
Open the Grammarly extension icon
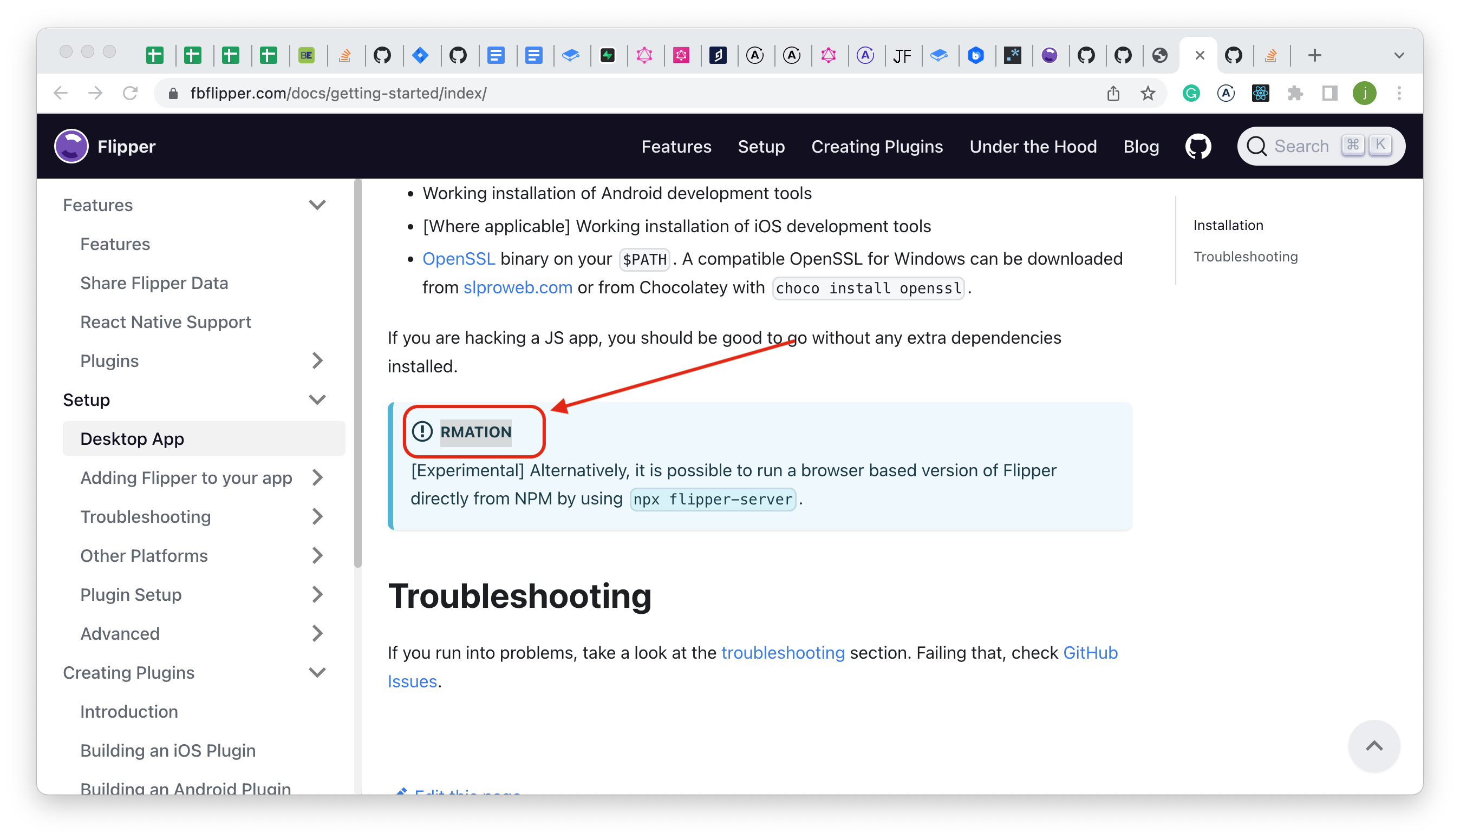(1191, 93)
